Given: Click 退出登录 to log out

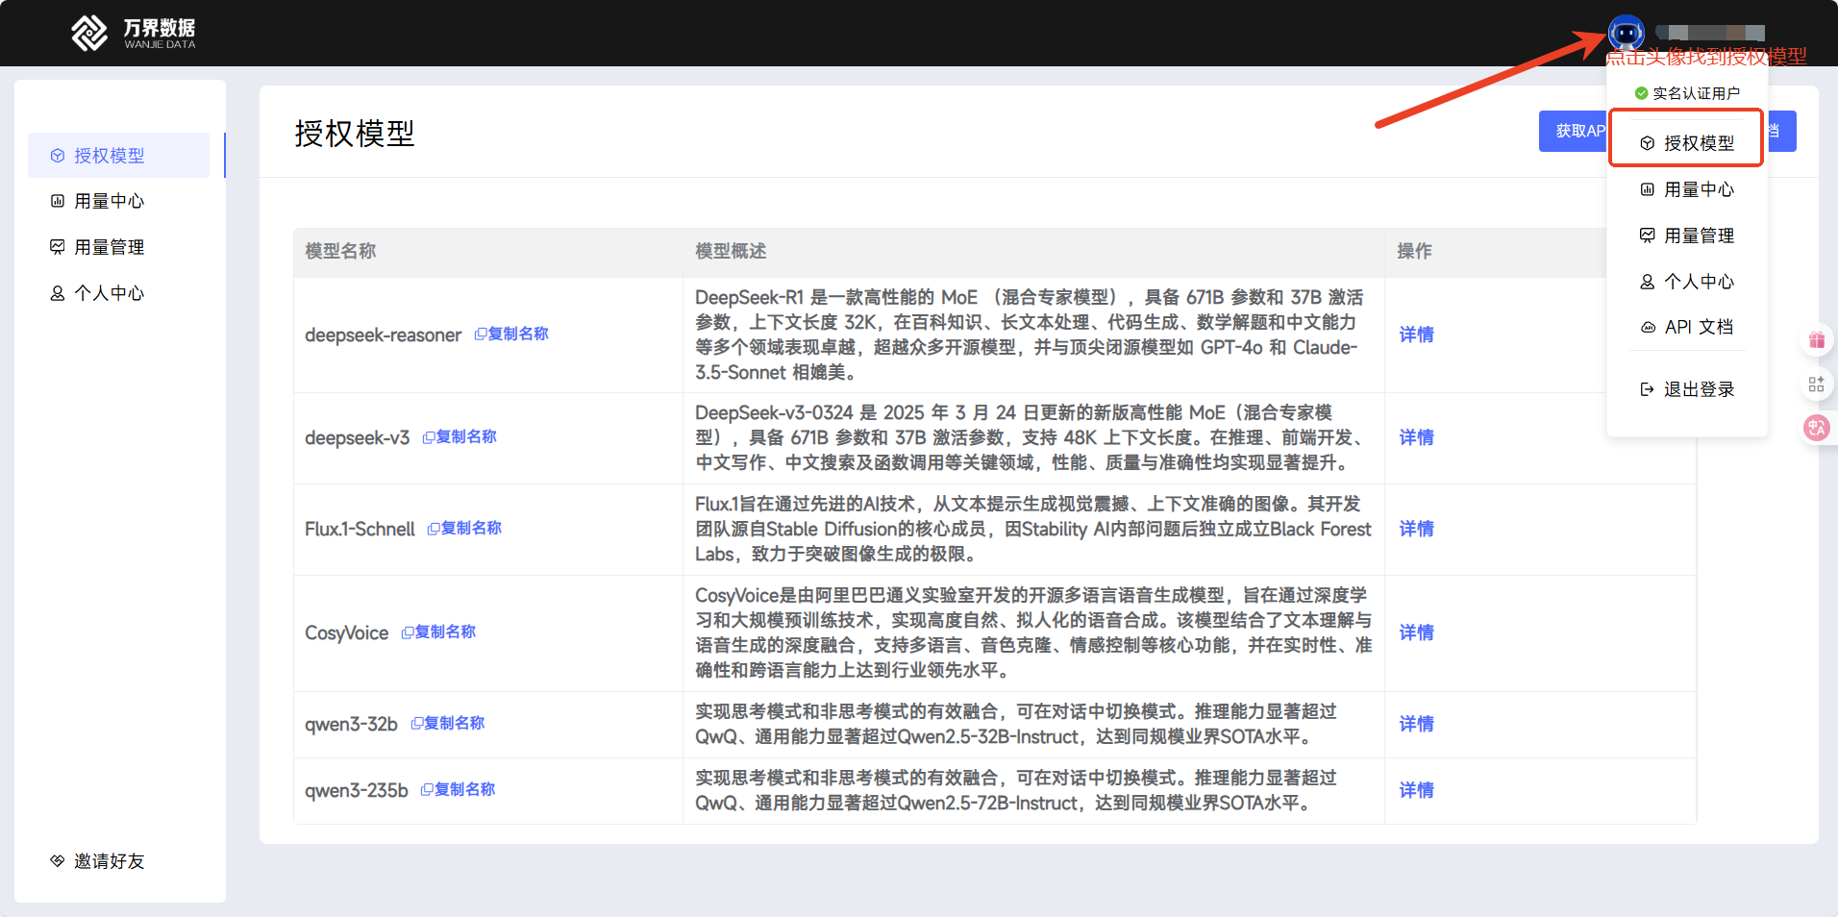Looking at the screenshot, I should (1686, 389).
